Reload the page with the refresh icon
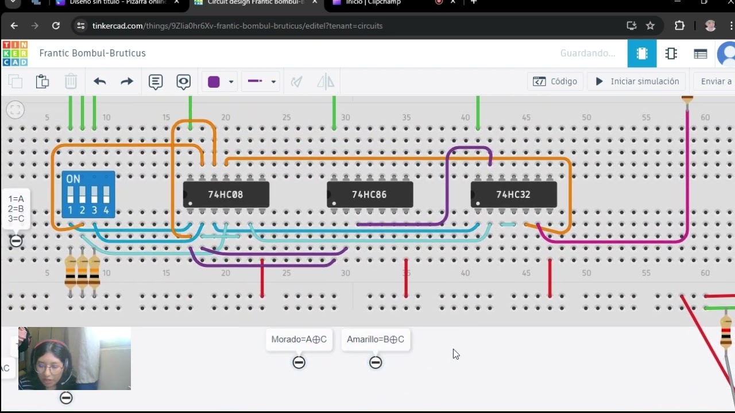Viewport: 735px width, 413px height. 56,26
